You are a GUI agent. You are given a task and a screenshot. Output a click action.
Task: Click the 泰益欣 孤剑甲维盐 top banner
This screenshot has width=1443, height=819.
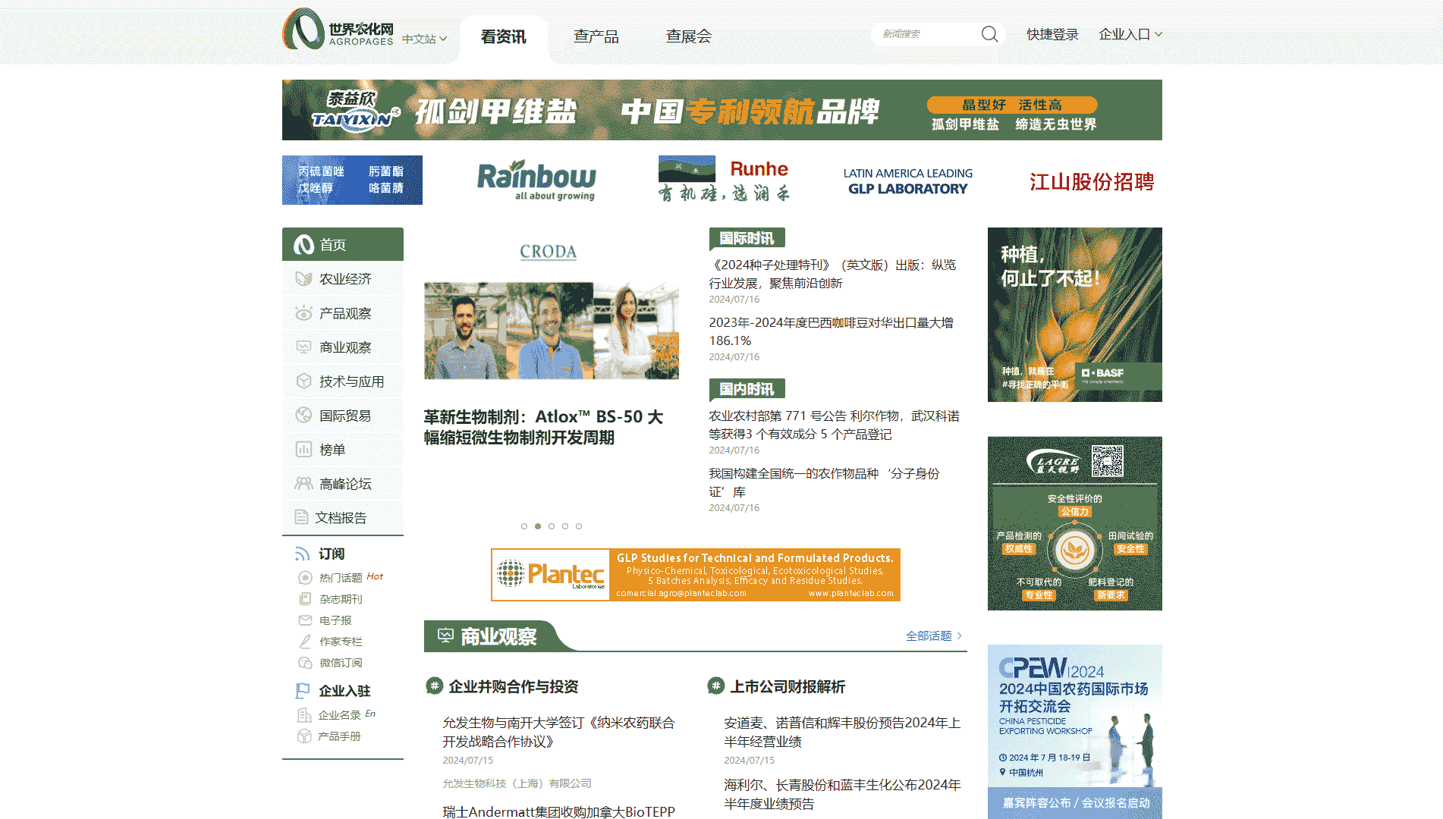(722, 110)
